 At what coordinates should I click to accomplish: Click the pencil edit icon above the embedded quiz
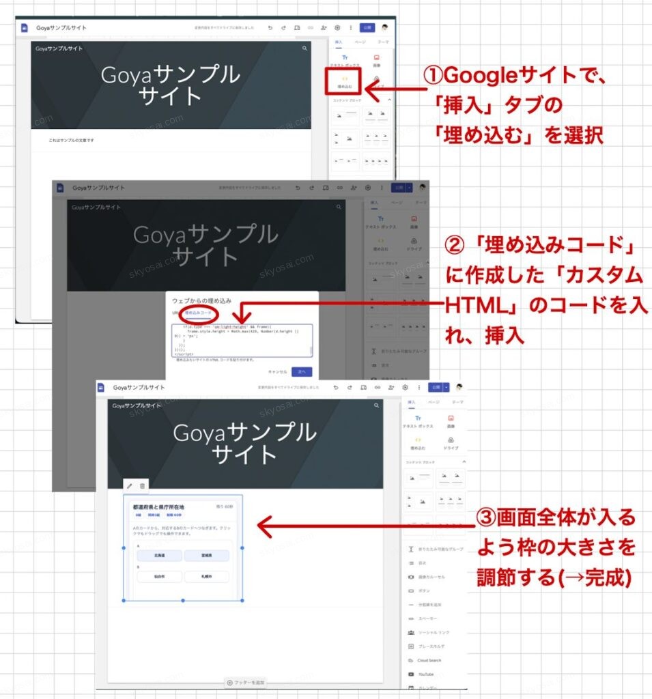[130, 485]
